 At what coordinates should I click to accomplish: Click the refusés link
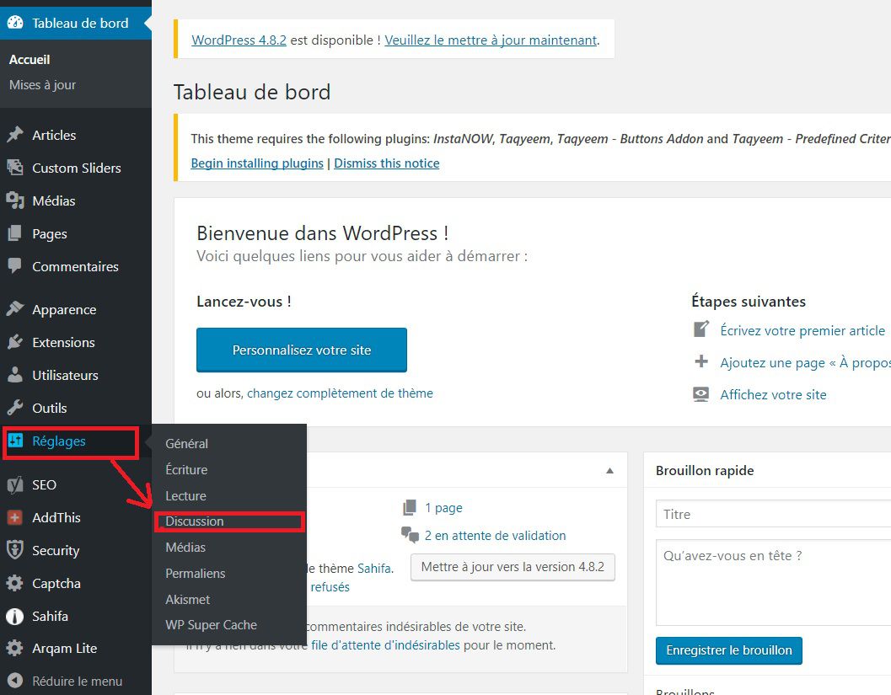(x=330, y=587)
